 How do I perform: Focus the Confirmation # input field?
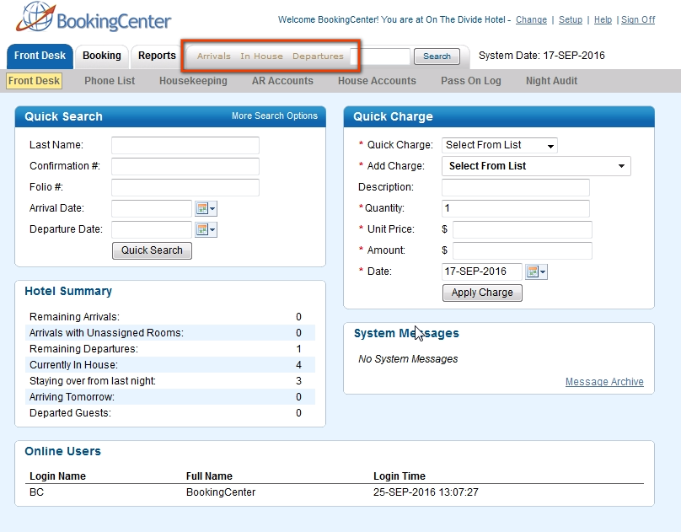pyautogui.click(x=185, y=166)
